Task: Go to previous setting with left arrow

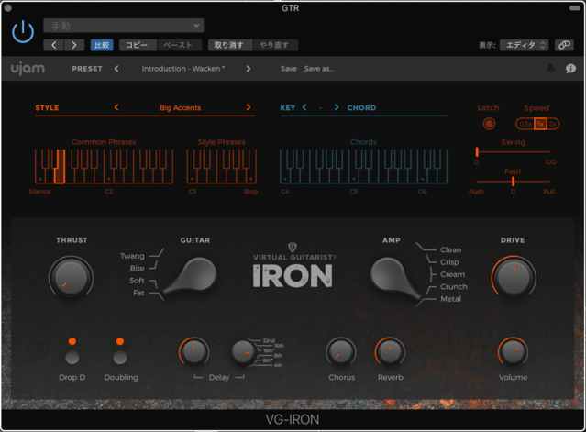Action: click(54, 45)
